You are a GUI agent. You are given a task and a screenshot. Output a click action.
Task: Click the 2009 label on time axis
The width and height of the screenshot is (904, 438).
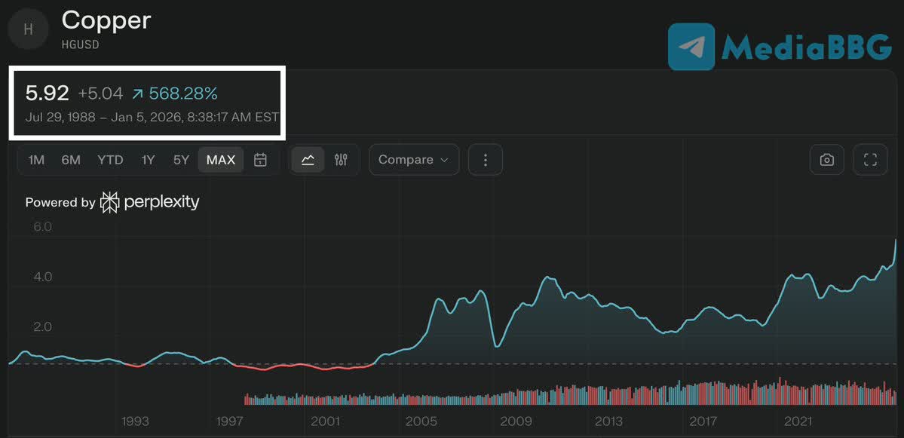(516, 421)
